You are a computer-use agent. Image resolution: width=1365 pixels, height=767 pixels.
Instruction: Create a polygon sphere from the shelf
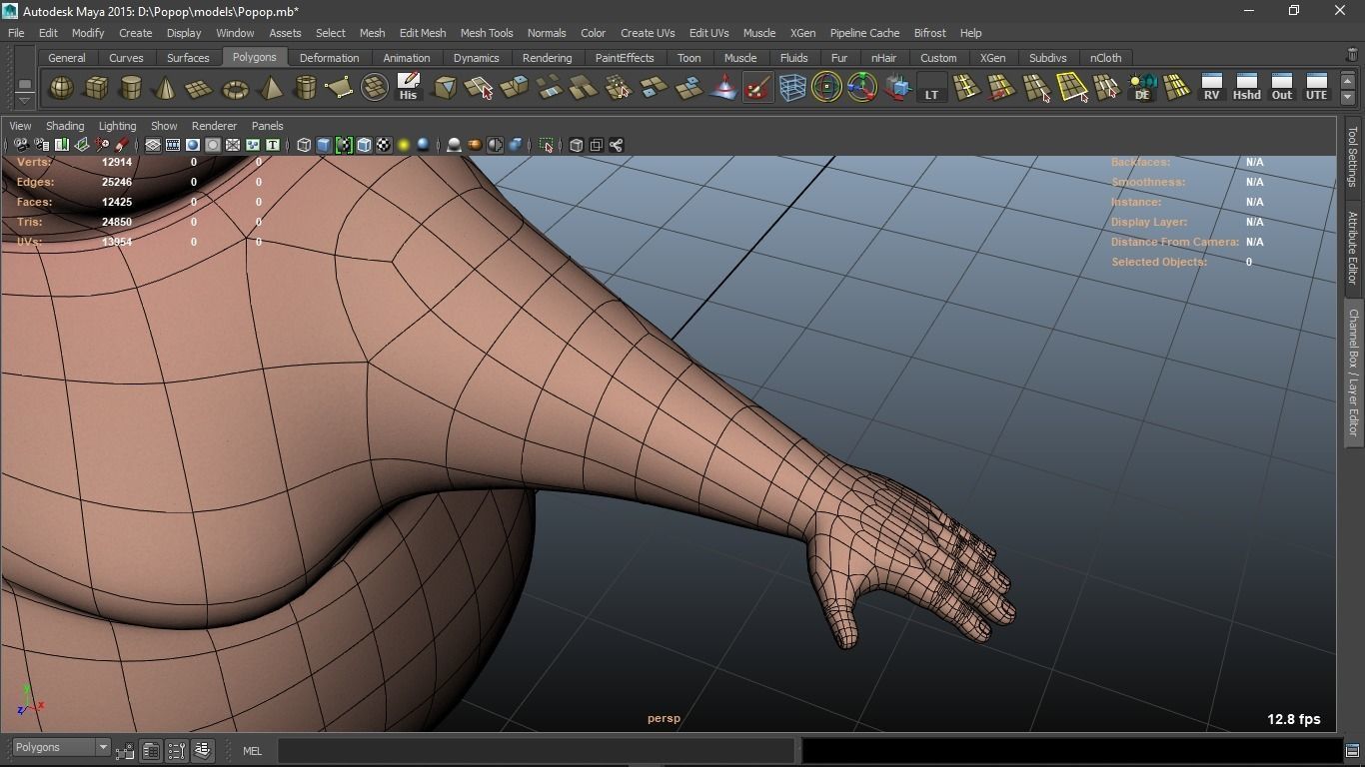point(61,89)
